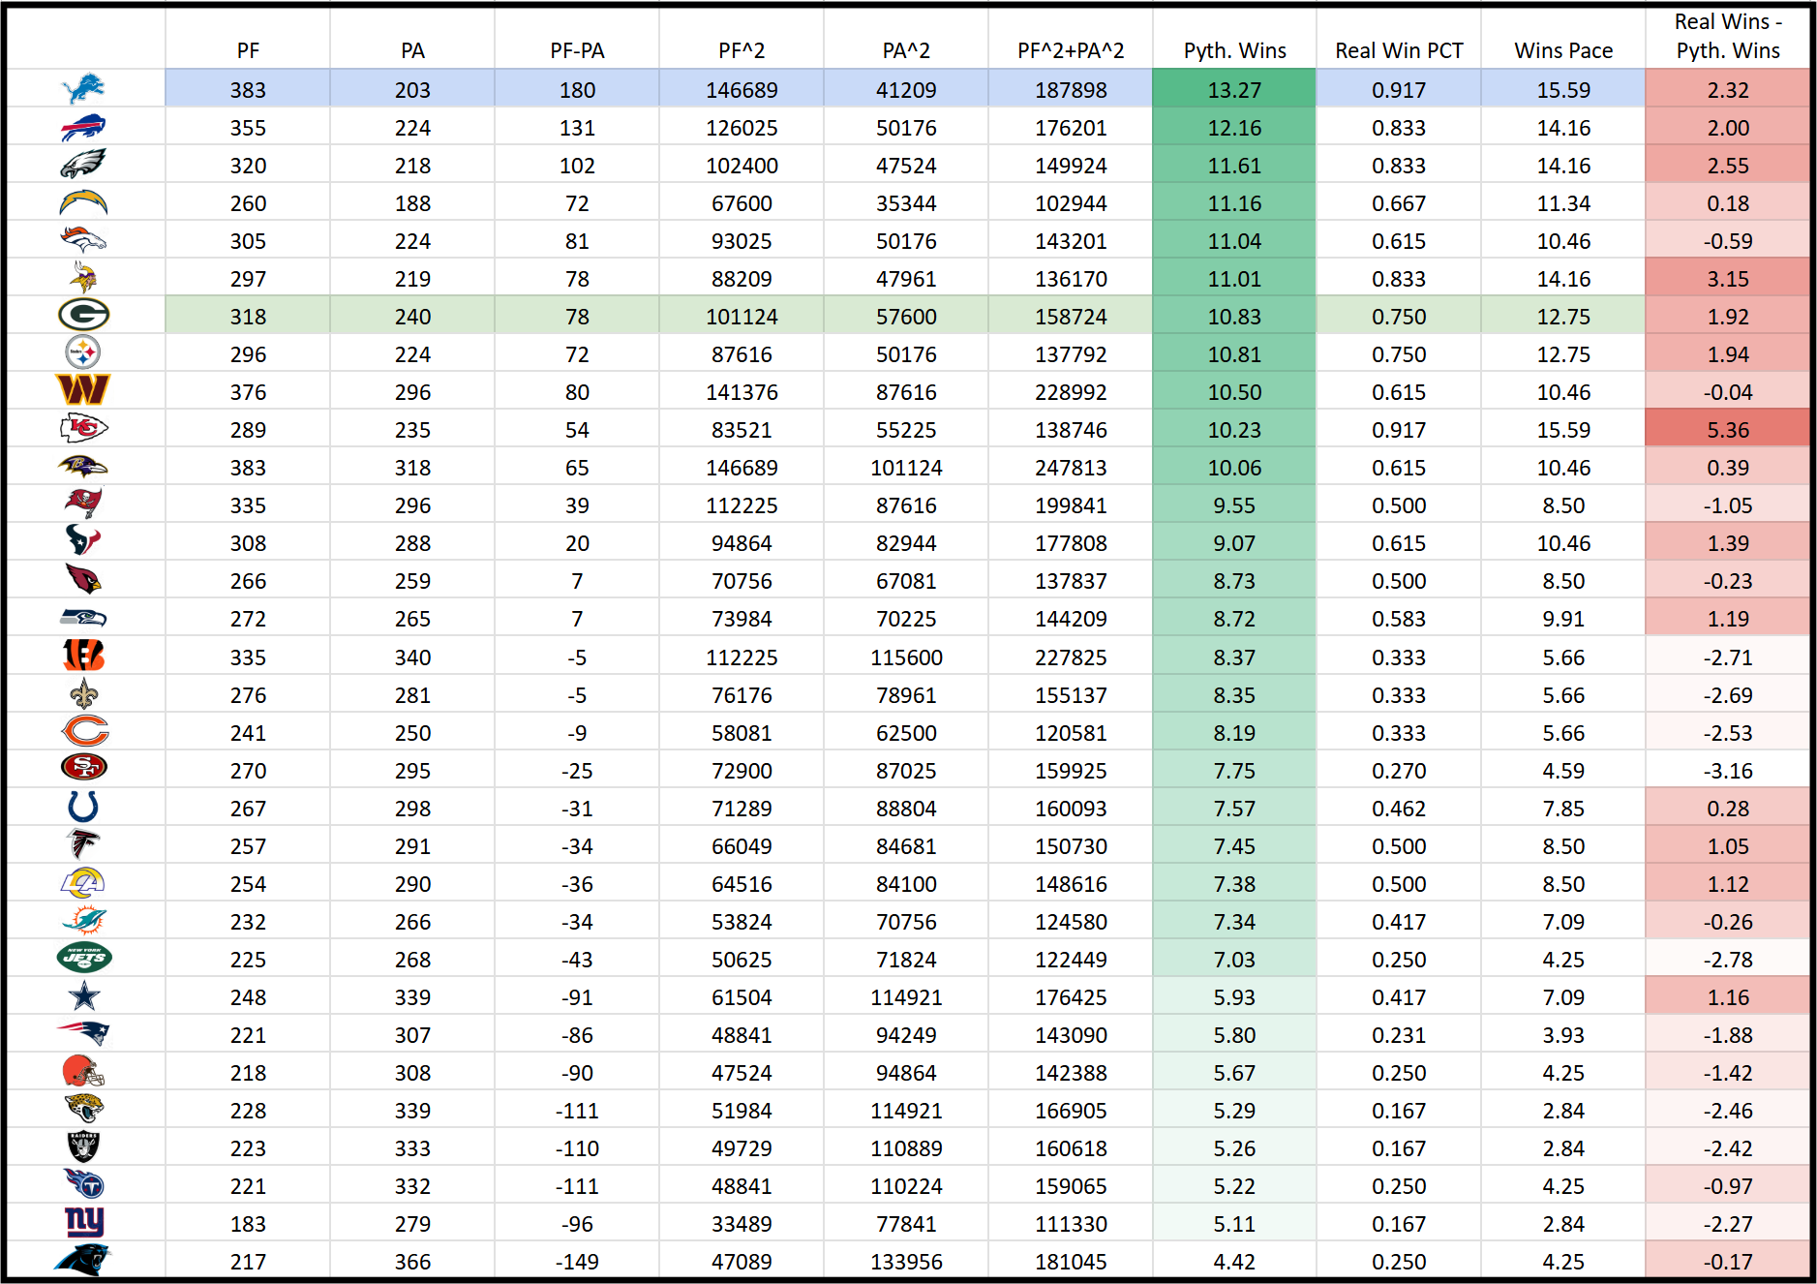Select the Pittsburgh Steelers logo
The image size is (1817, 1284).
[x=83, y=352]
